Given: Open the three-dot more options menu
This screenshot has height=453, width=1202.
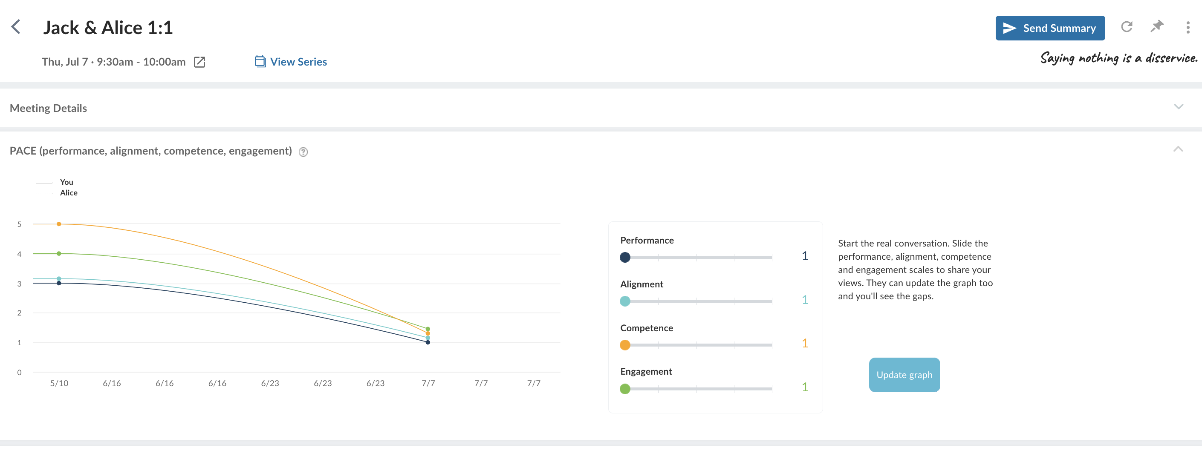Looking at the screenshot, I should [1188, 28].
